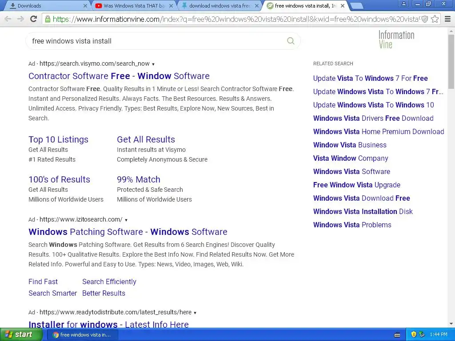The image size is (455, 341).
Task: Click the search.visymo.com ad URL text
Action: (95, 63)
